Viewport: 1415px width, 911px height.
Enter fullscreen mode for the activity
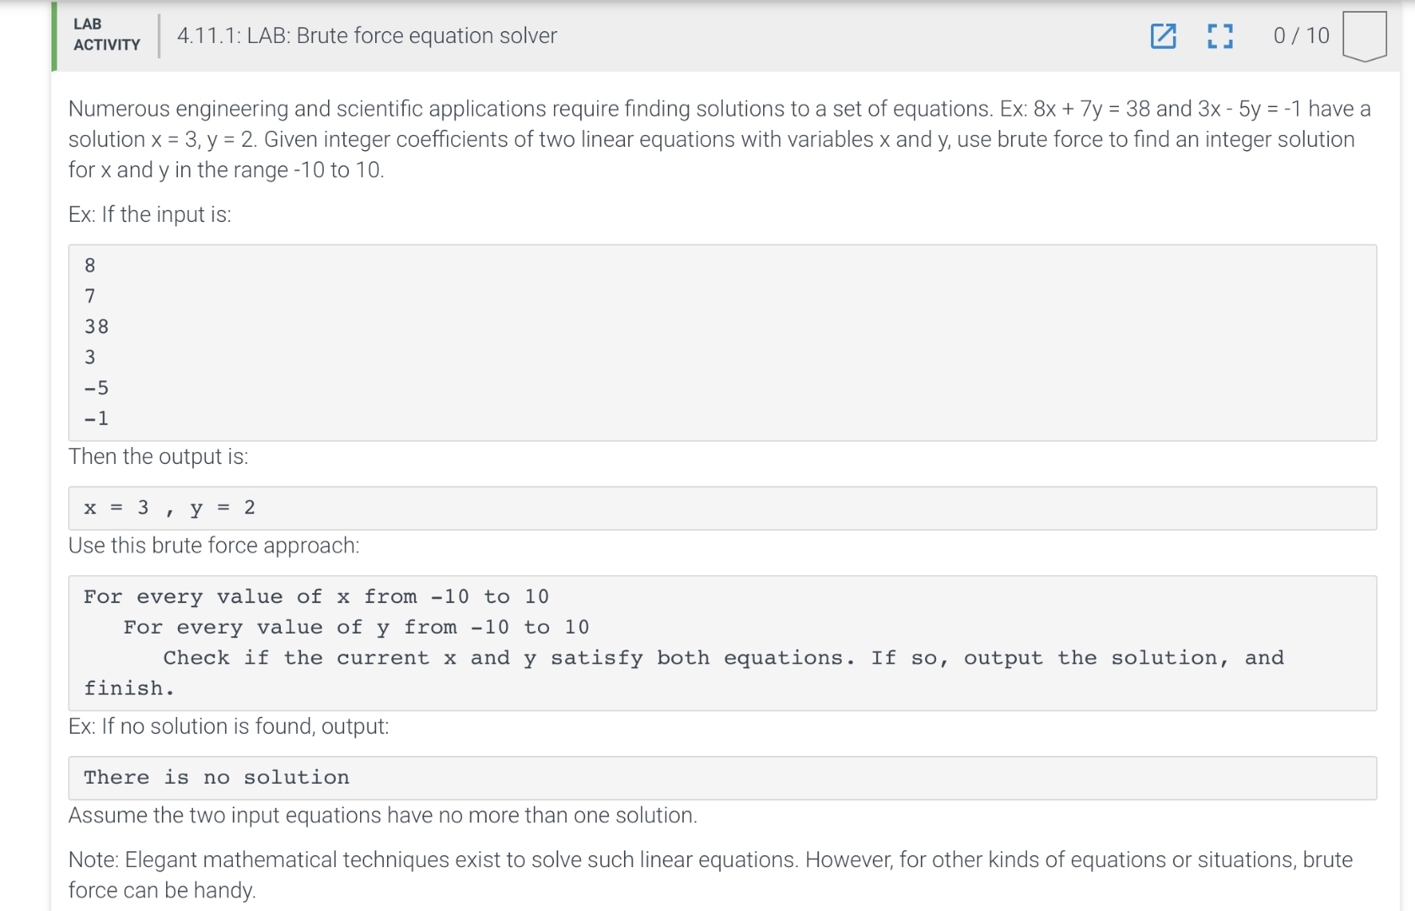pos(1219,36)
